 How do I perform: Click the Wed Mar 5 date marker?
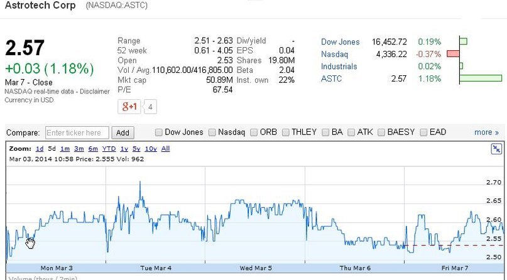[256, 268]
